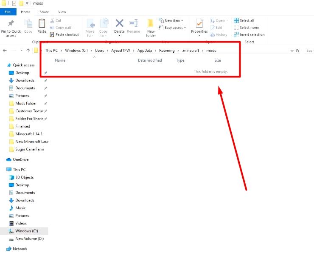Click the Delete red X icon

(119, 23)
